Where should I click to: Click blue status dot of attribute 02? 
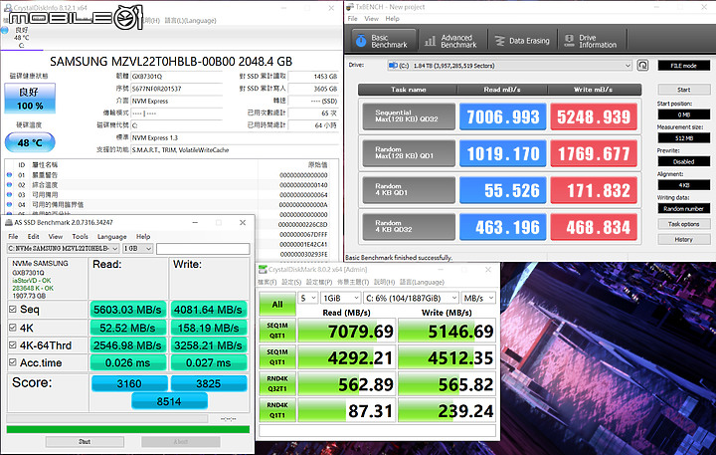pyautogui.click(x=9, y=185)
